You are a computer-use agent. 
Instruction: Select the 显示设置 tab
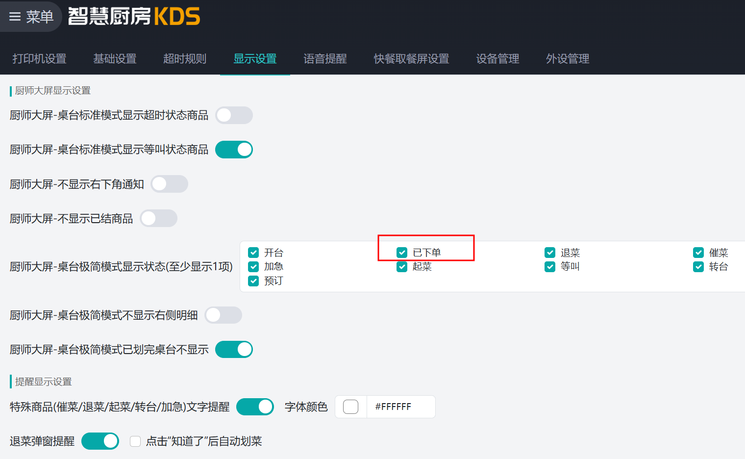255,59
